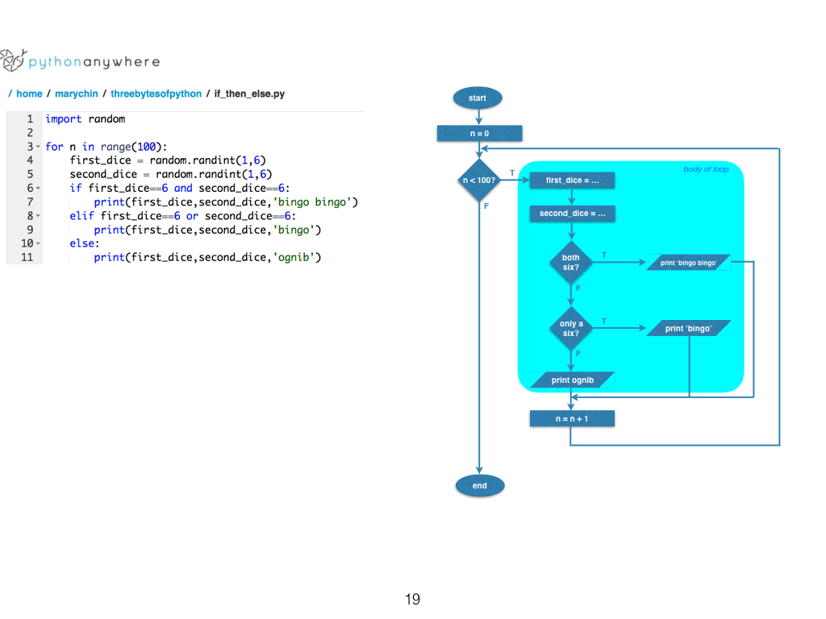The width and height of the screenshot is (826, 619).
Task: Select the 'n = 0' process box
Action: 479,133
